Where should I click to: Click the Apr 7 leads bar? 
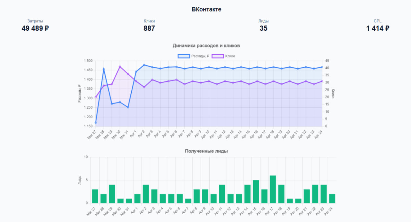[x=188, y=201]
